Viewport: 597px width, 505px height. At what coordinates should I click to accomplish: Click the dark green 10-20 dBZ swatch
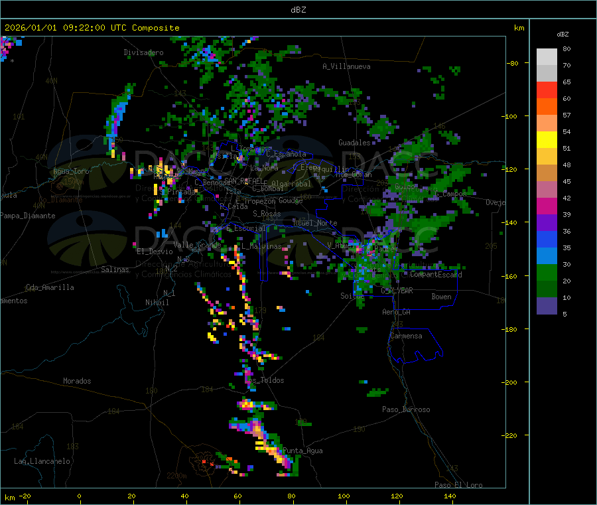tap(547, 289)
